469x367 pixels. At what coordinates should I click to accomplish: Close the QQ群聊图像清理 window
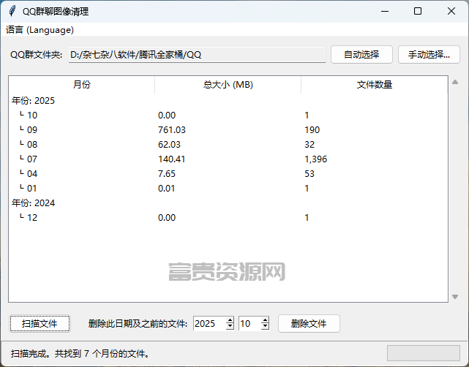[451, 12]
